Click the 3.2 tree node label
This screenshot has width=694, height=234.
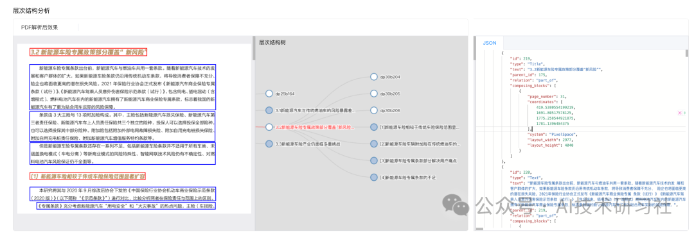pos(315,127)
